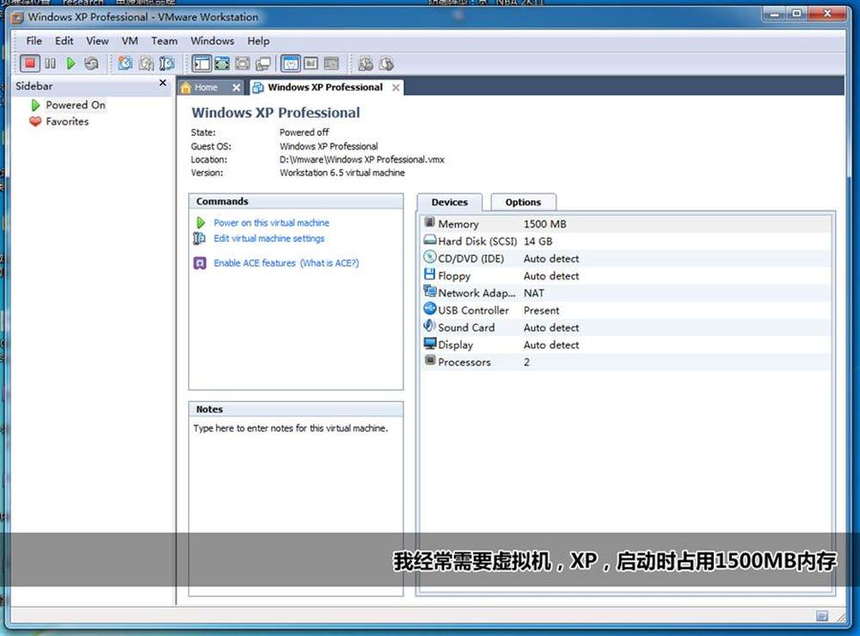Select the Console view toolbar icon

tap(331, 64)
